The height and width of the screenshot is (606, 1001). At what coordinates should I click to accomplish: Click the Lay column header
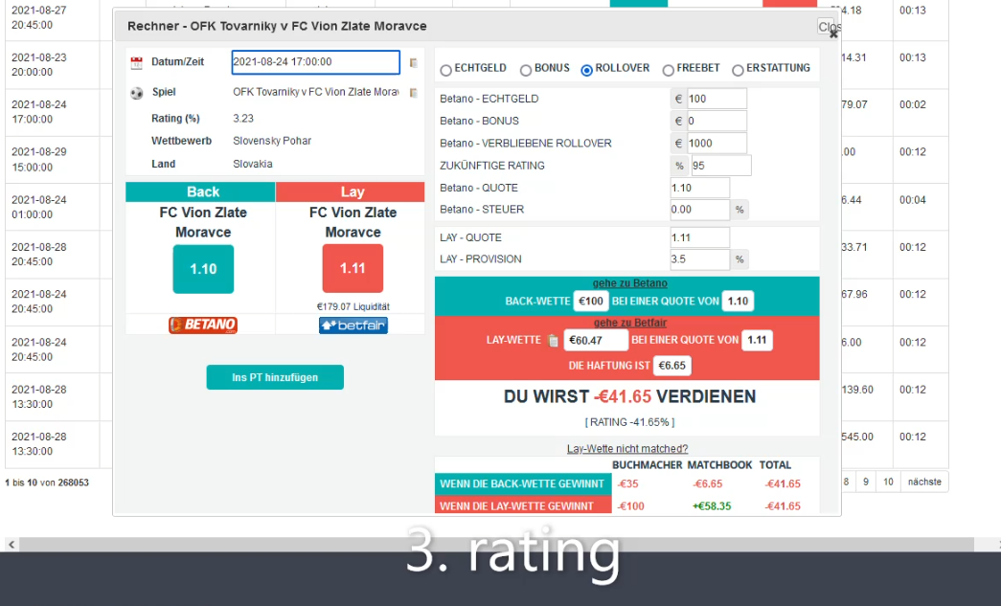click(350, 192)
